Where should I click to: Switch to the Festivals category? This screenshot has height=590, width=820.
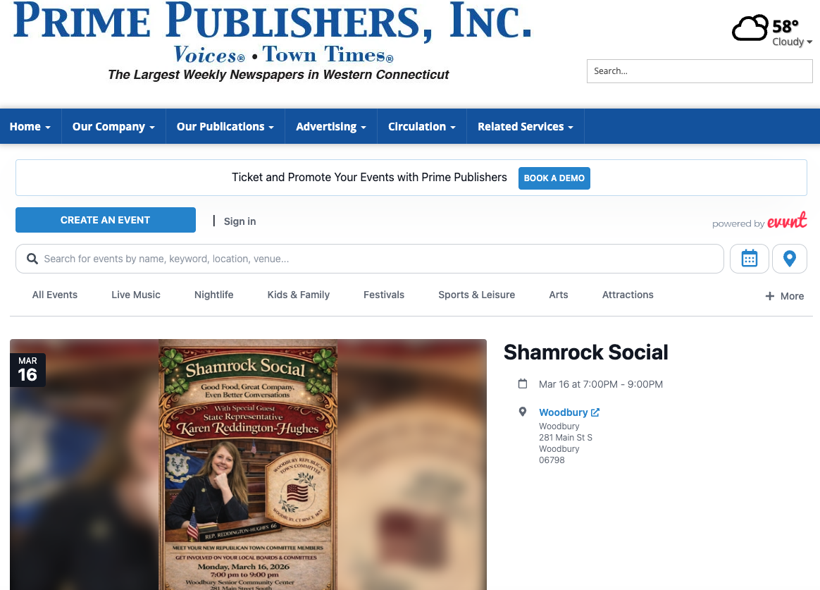384,295
